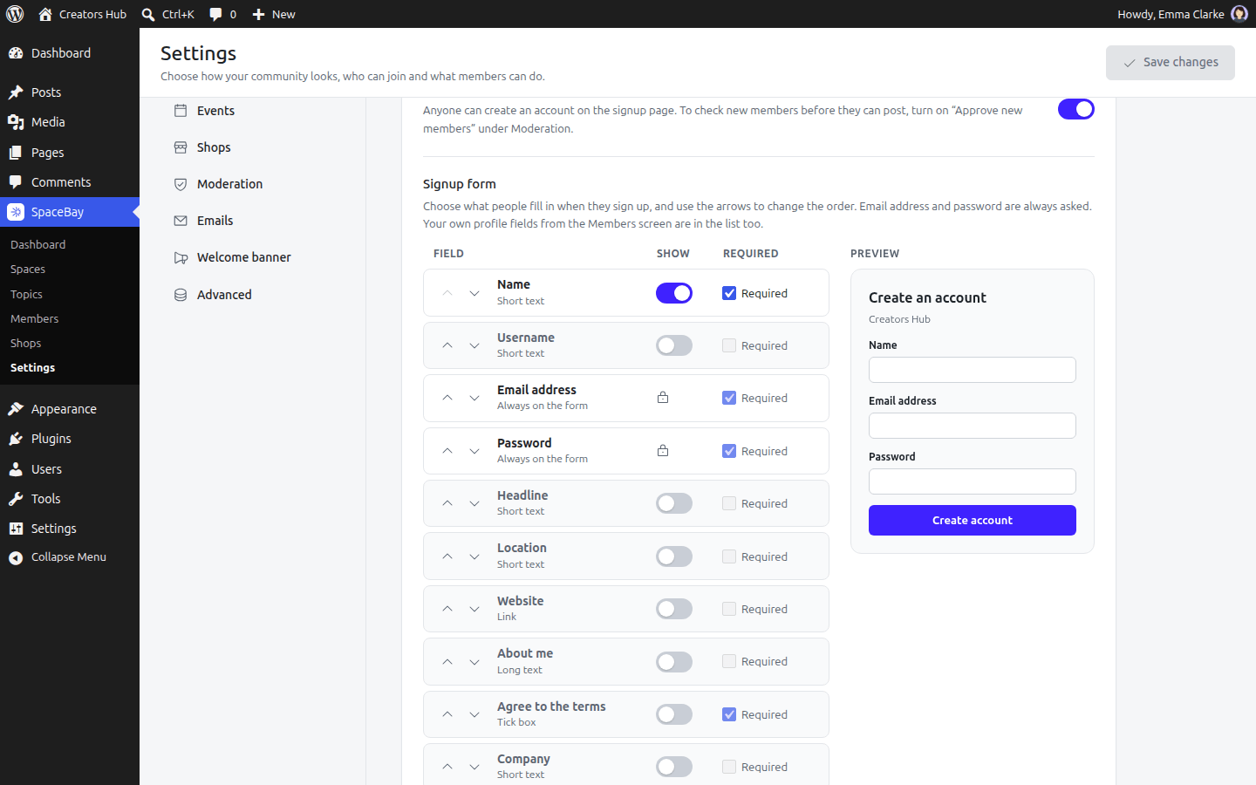The image size is (1256, 785).
Task: Open the Appearance menu
Action: tap(70, 409)
